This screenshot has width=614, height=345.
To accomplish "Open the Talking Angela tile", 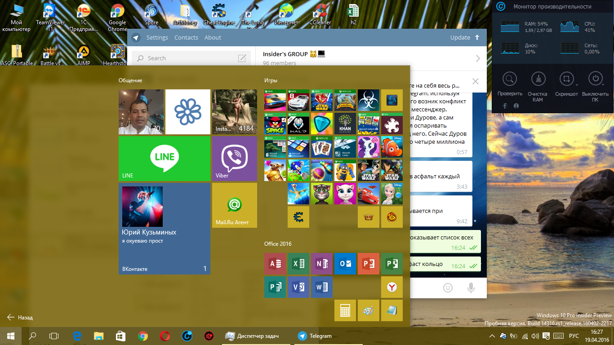I will click(x=345, y=194).
